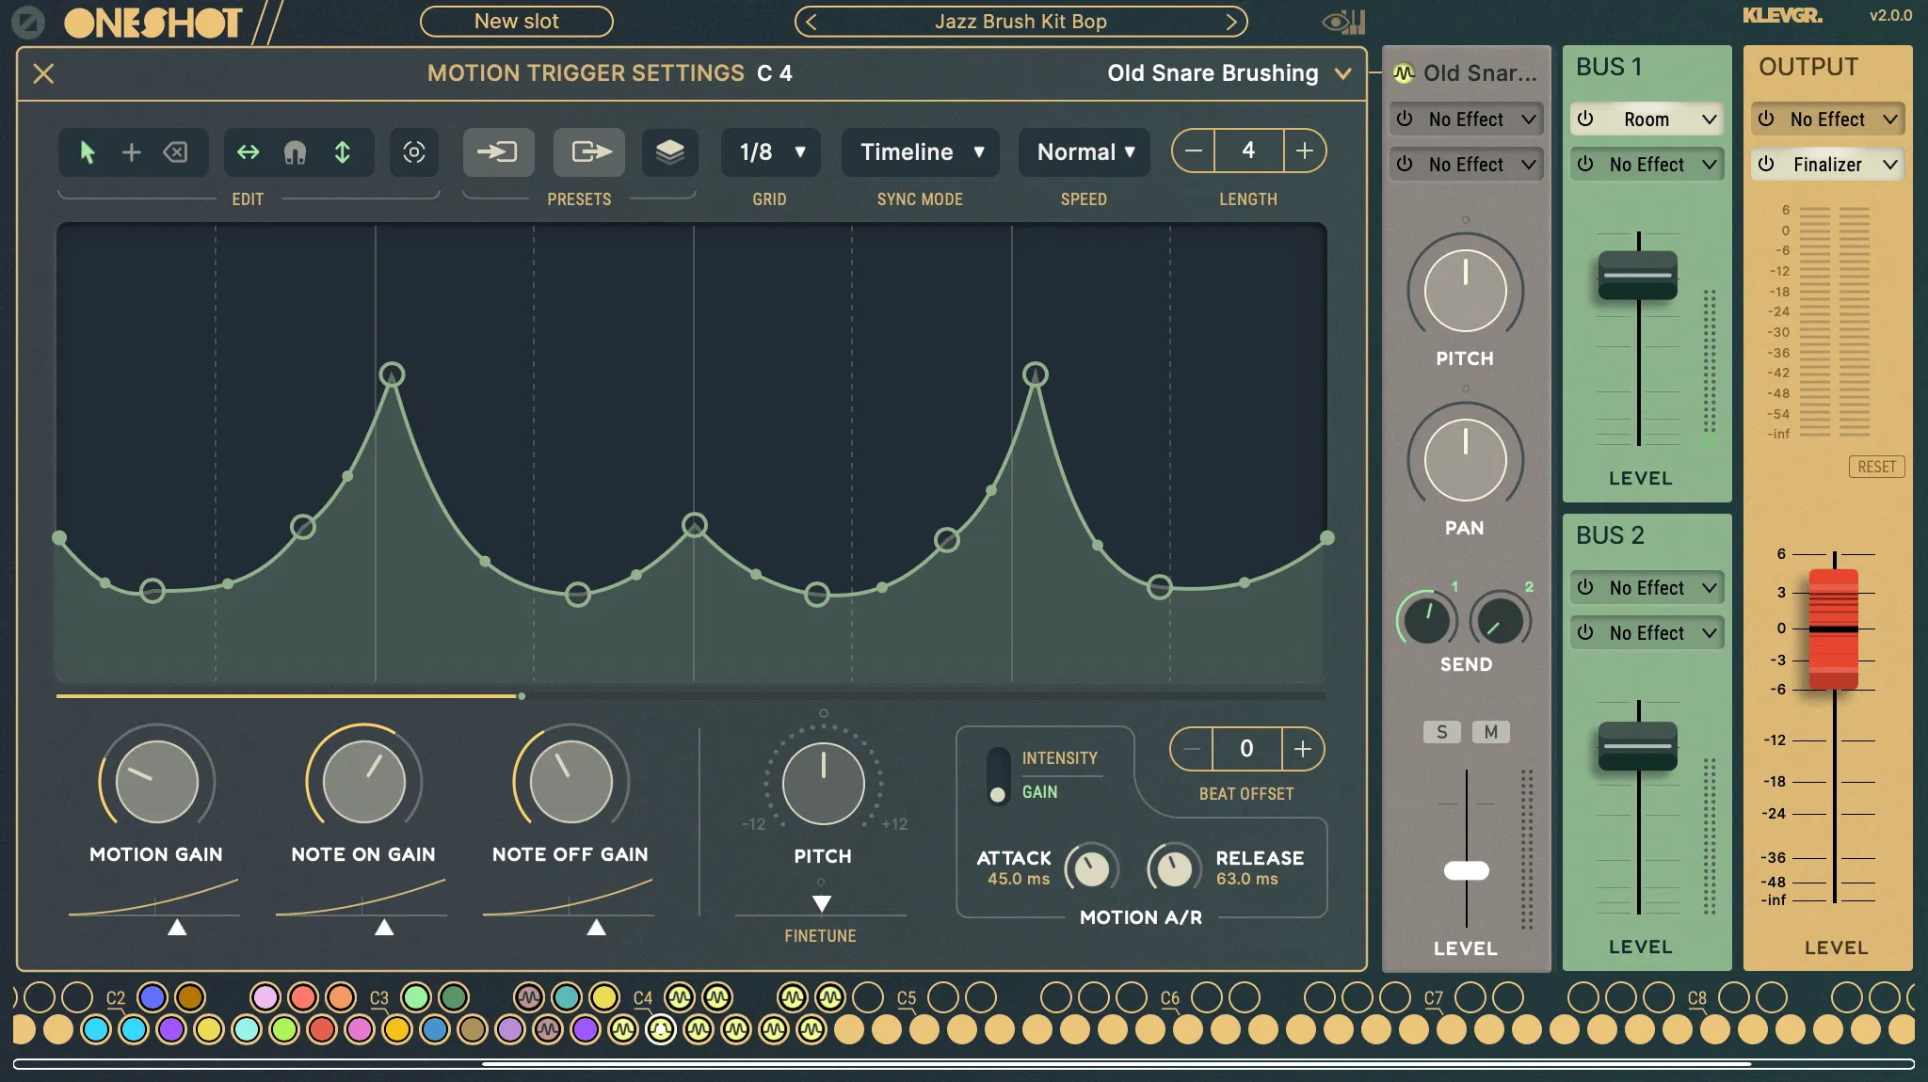Open the Grid 1/8 dropdown
1928x1082 pixels.
tap(771, 152)
